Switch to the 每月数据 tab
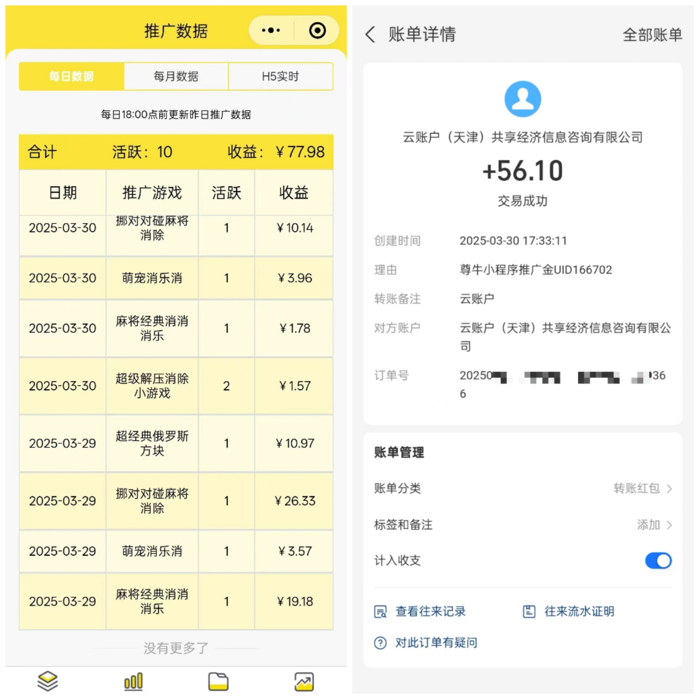 pyautogui.click(x=176, y=76)
